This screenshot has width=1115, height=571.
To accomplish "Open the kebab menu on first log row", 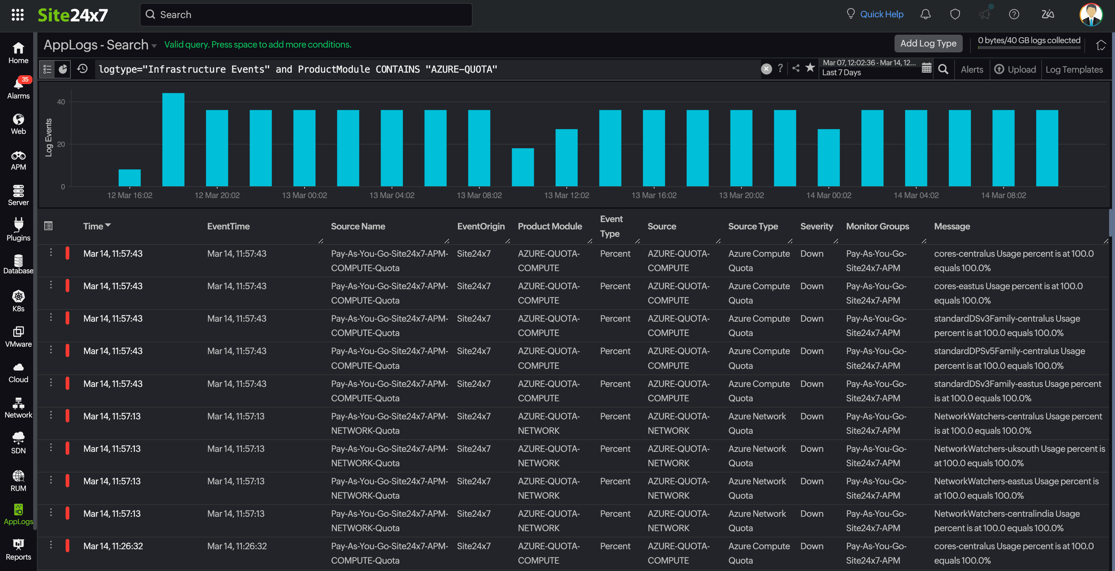I will click(x=51, y=252).
